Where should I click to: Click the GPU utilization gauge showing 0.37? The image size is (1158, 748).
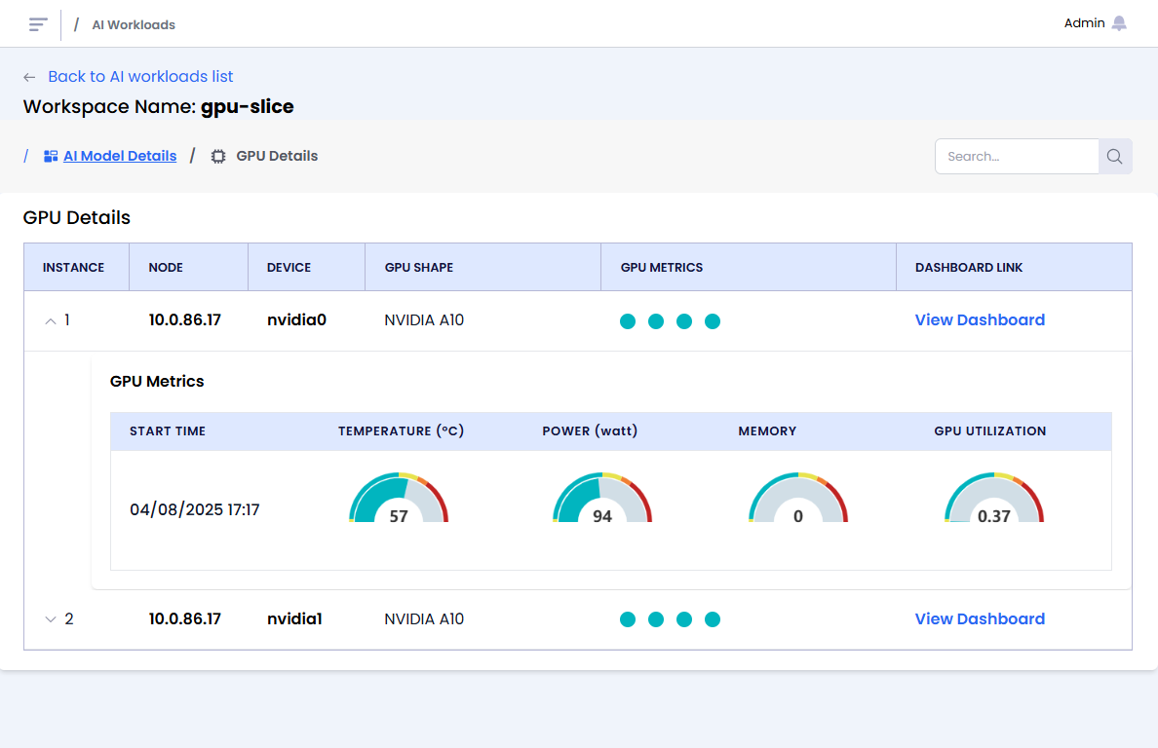tap(994, 501)
